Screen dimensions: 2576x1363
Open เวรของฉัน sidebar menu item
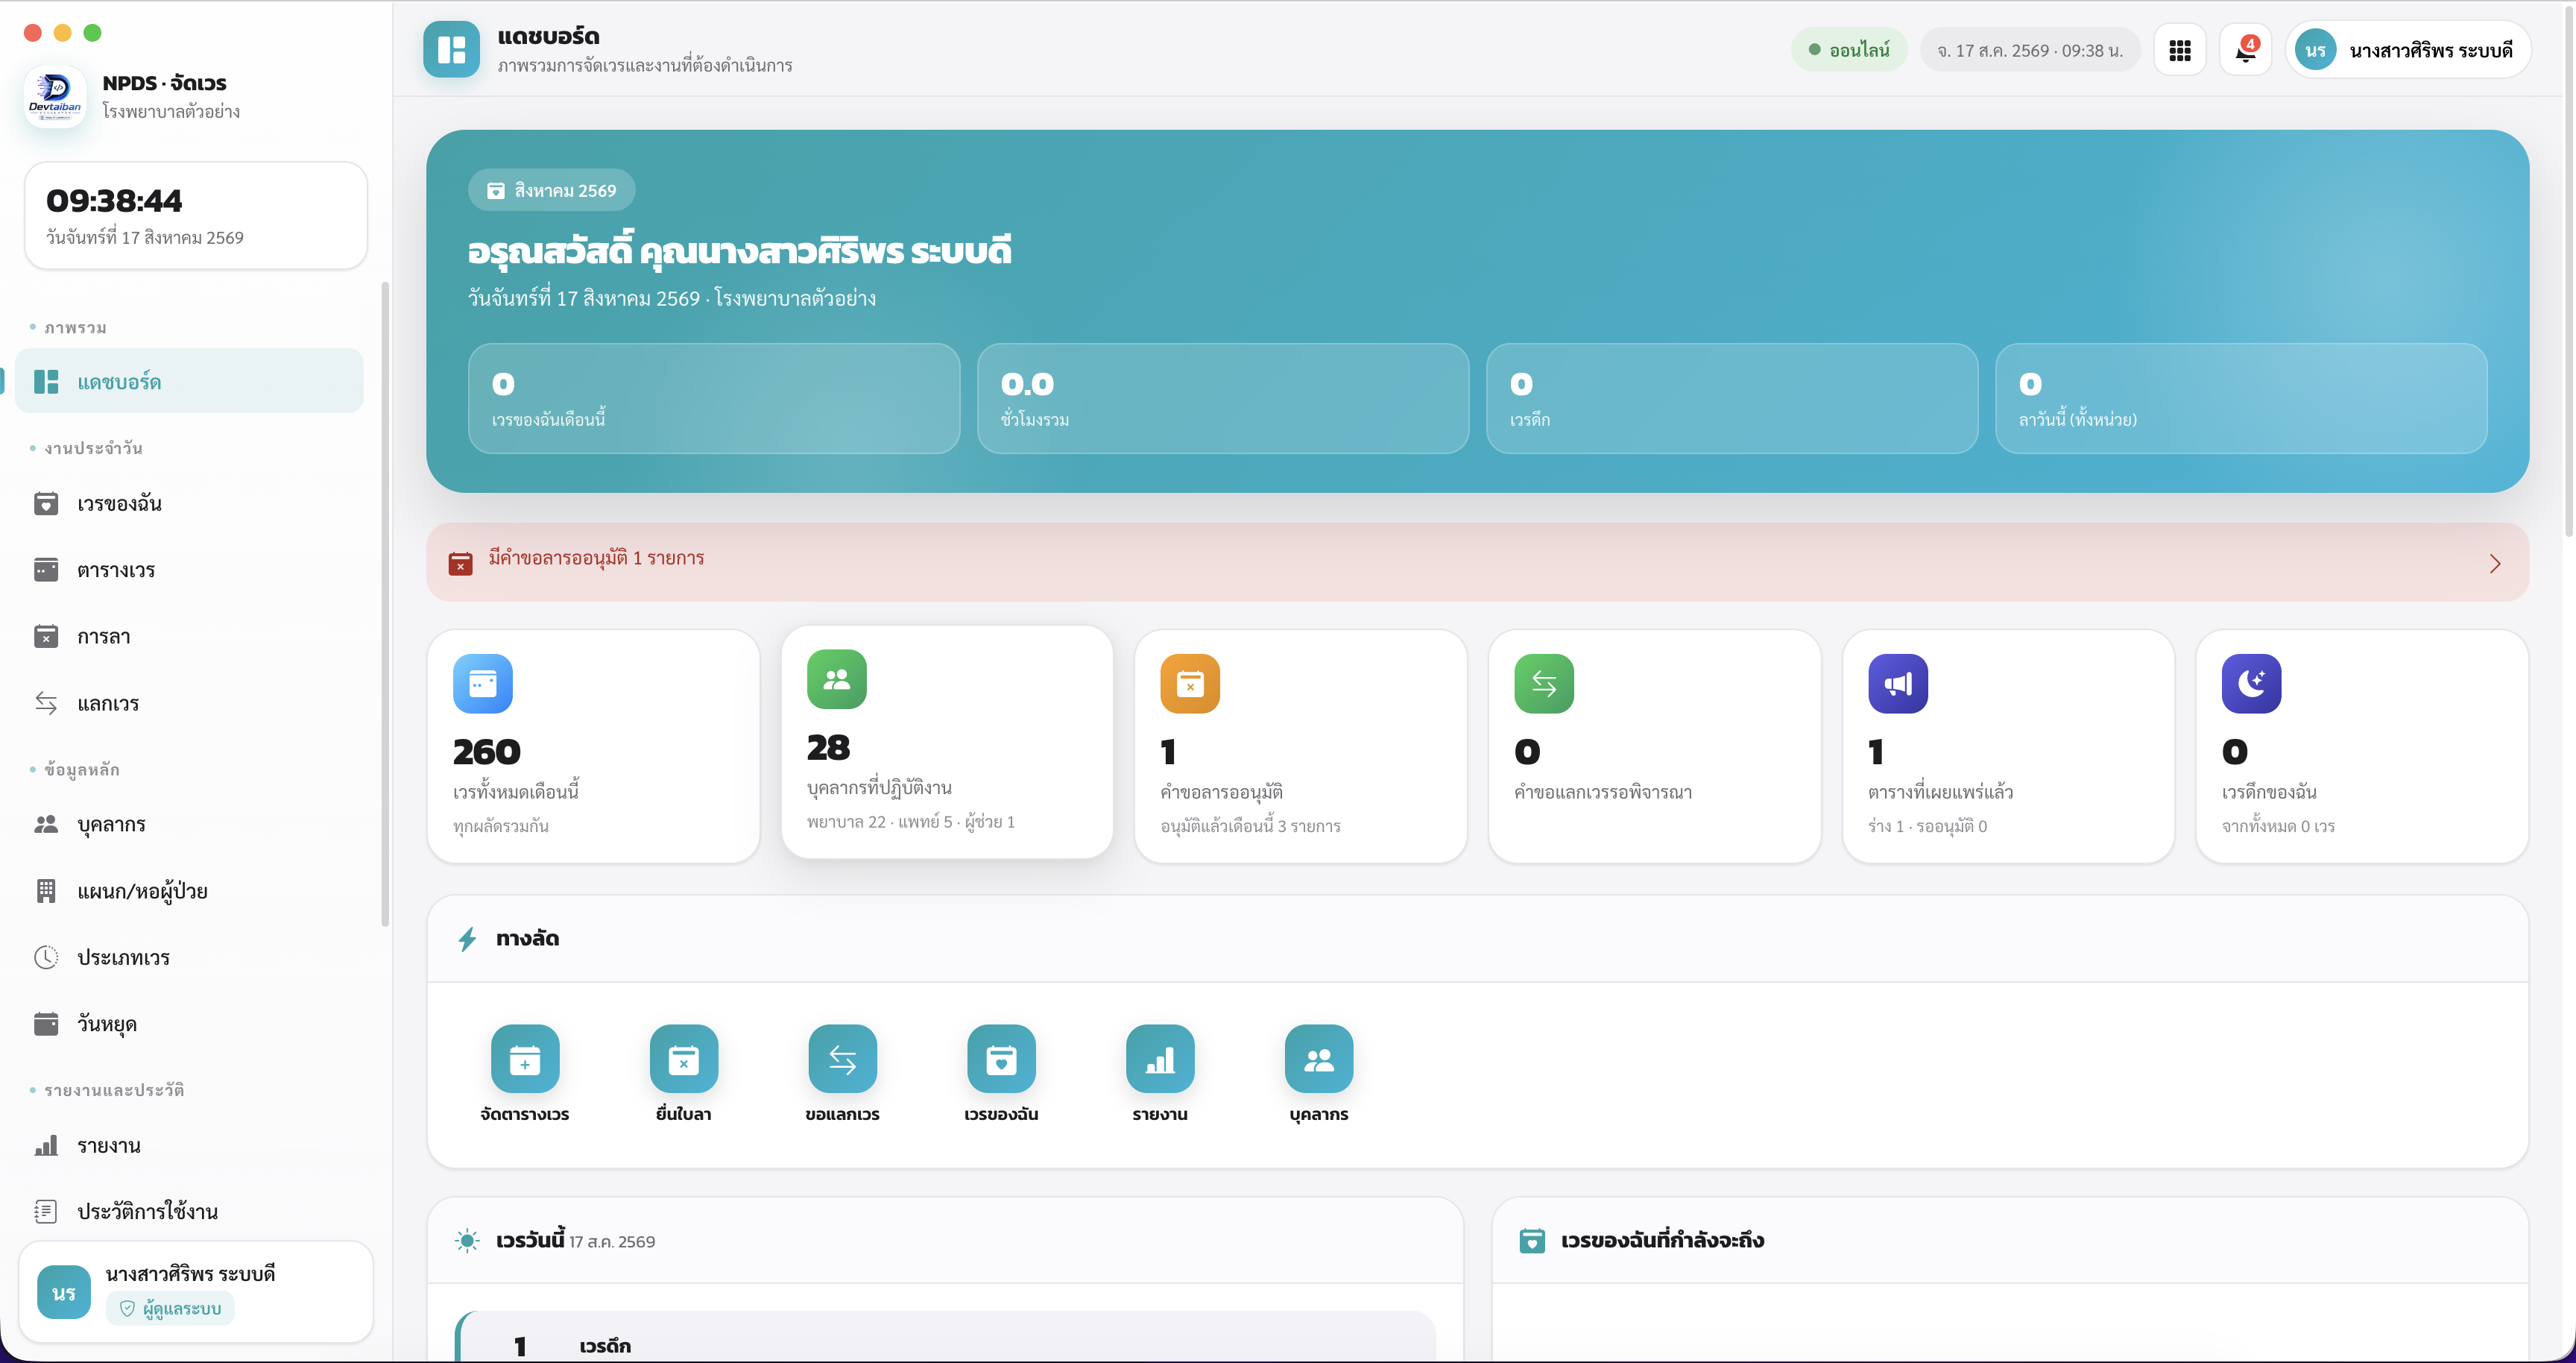(189, 503)
